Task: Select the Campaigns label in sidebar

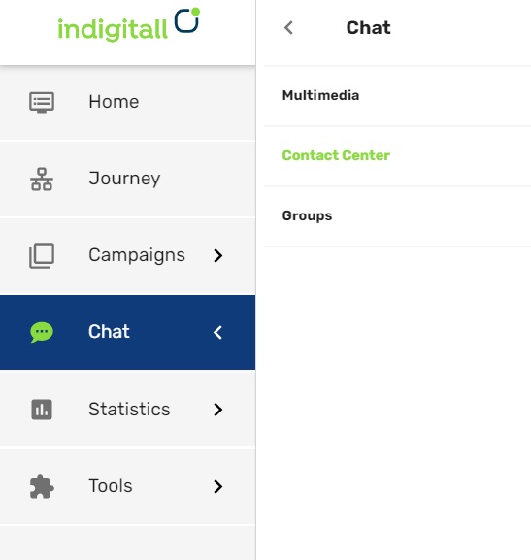Action: pos(137,255)
